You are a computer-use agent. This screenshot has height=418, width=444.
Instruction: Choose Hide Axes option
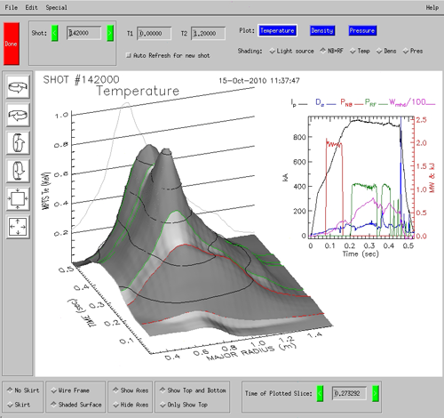point(131,405)
